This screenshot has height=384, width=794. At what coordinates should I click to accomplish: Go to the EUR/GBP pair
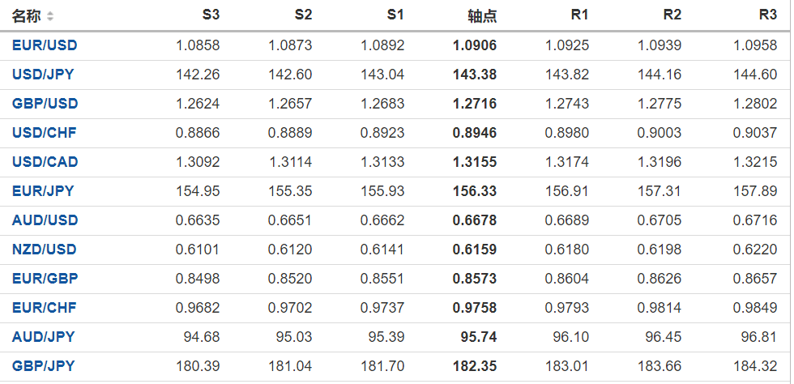pyautogui.click(x=44, y=279)
